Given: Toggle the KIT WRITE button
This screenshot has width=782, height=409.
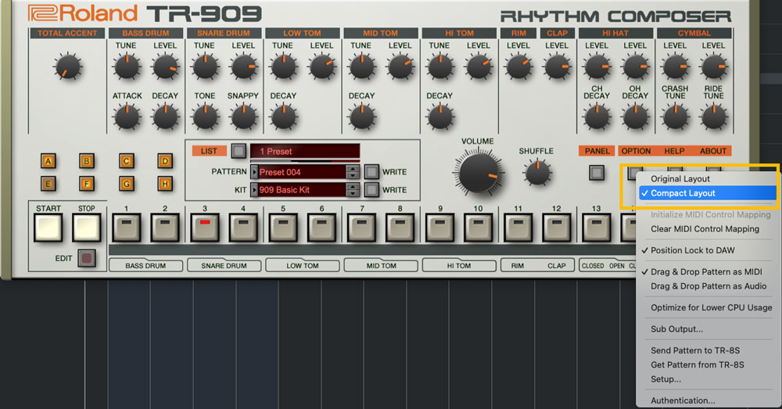Looking at the screenshot, I should (x=371, y=190).
